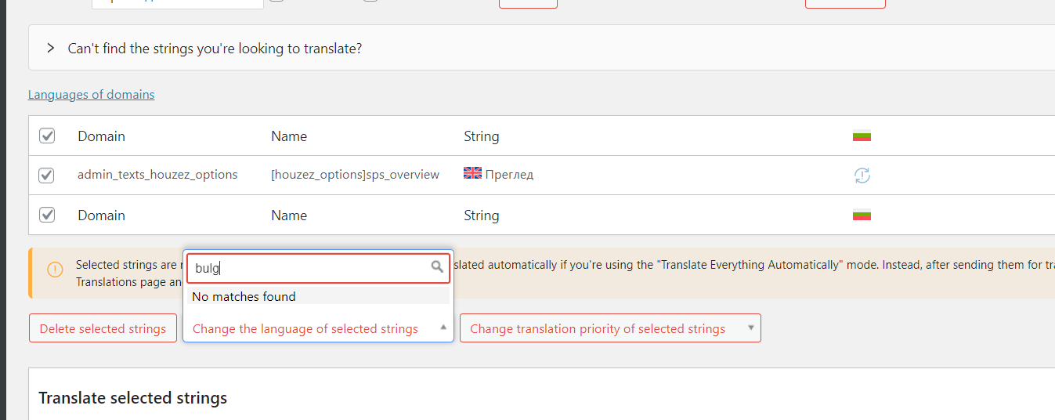
Task: Click the magnifier icon in search box
Action: 438,268
